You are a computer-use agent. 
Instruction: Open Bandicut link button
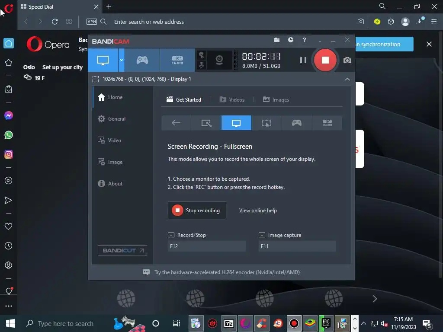[x=122, y=250]
